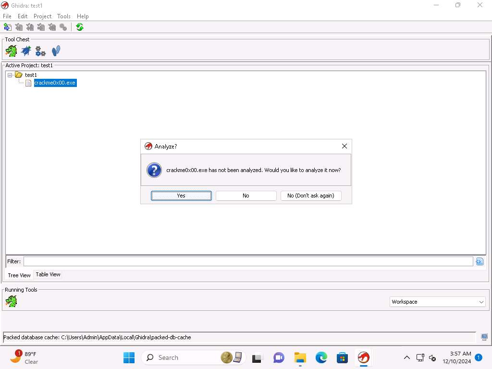Click the green refresh toolbar icon
492x369 pixels.
pos(80,27)
